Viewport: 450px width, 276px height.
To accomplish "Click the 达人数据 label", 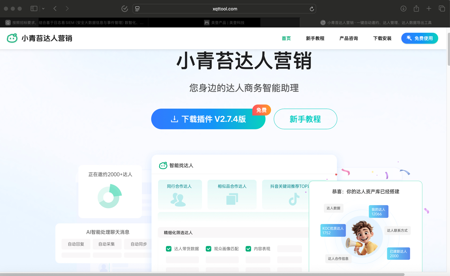I will click(x=333, y=208).
